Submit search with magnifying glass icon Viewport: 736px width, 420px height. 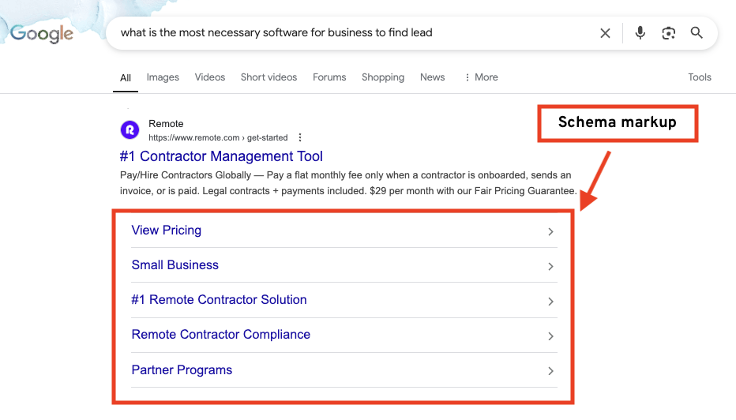(697, 33)
